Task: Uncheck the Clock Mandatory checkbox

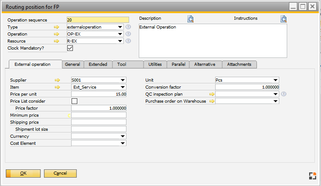Action: coord(70,48)
